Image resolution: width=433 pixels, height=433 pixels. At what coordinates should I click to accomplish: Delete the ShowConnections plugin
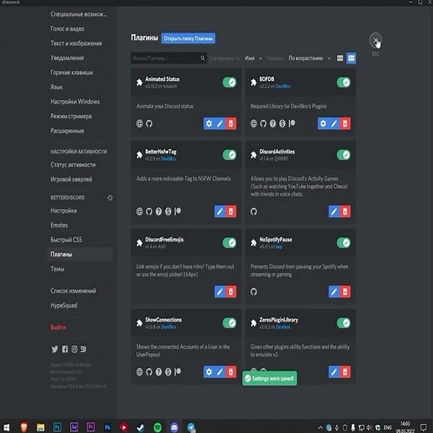[x=231, y=372]
